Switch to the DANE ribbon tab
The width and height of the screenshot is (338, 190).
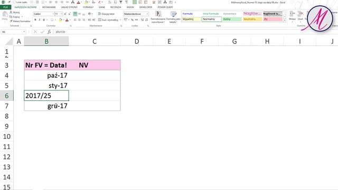(x=102, y=7)
